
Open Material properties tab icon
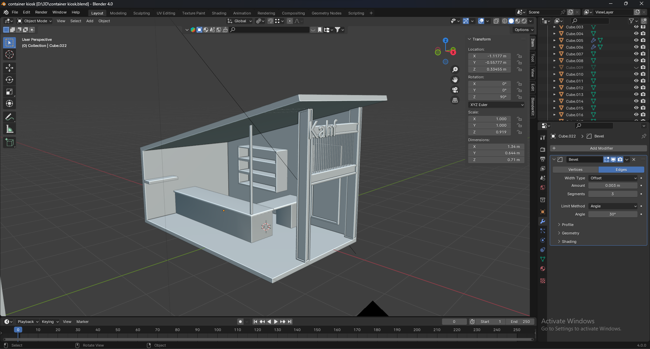[543, 269]
